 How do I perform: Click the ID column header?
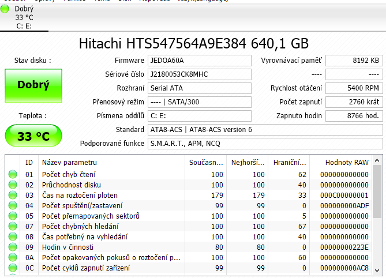click(29, 163)
